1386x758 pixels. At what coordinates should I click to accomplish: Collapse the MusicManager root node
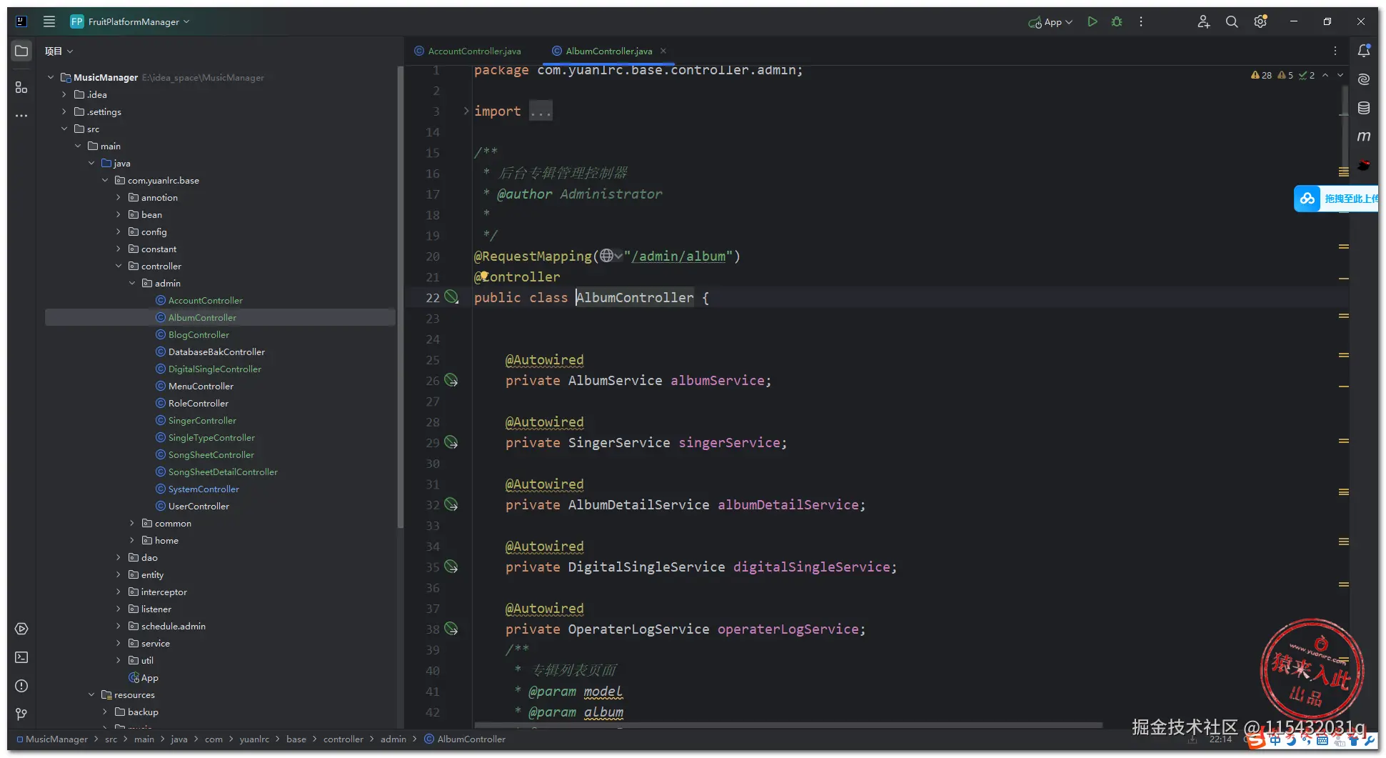pyautogui.click(x=50, y=77)
